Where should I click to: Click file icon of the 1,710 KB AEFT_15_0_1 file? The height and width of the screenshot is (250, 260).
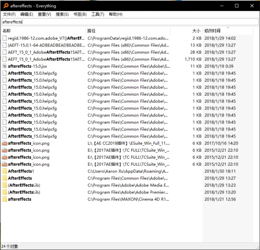coord(5,59)
